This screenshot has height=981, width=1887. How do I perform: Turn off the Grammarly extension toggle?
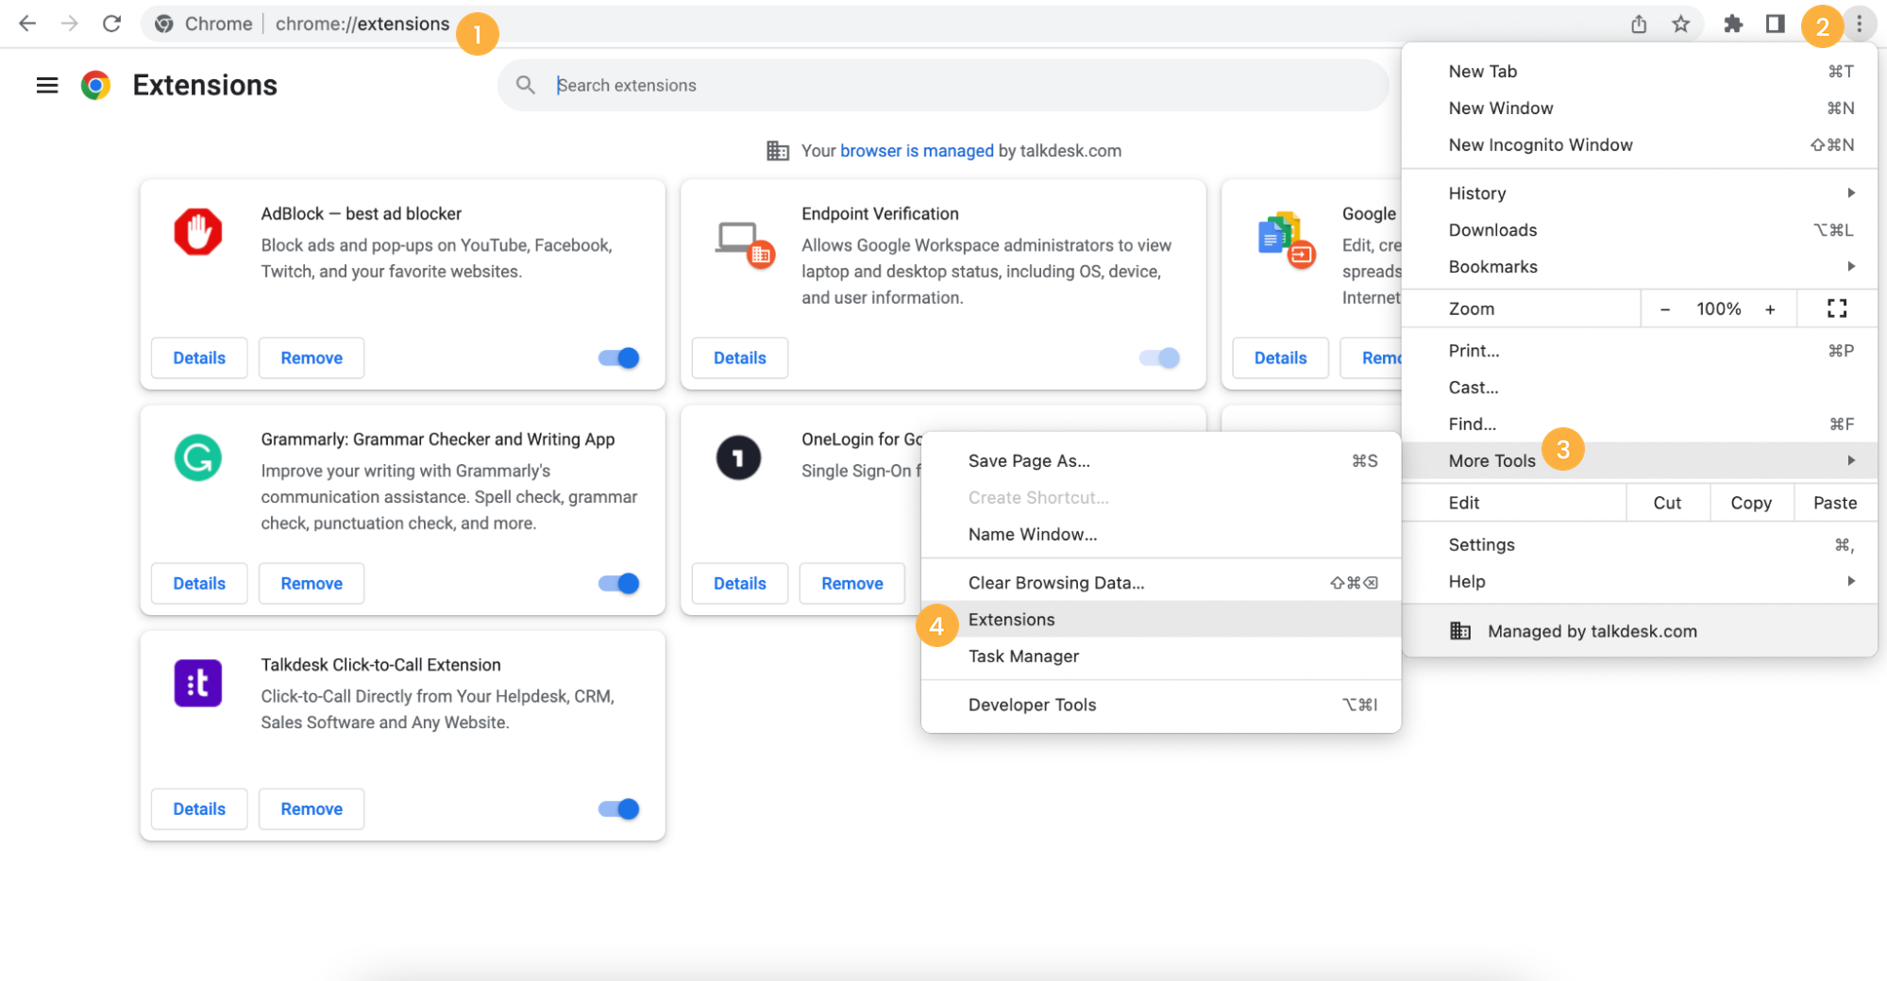619,583
